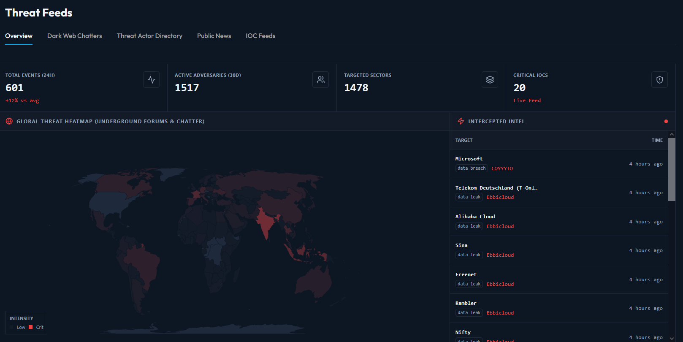Viewport: 683px width, 342px height.
Task: Click the activity pulse icon in Total Events card
Action: click(x=151, y=80)
